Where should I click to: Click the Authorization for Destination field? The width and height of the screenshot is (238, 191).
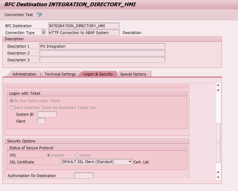click(x=84, y=176)
